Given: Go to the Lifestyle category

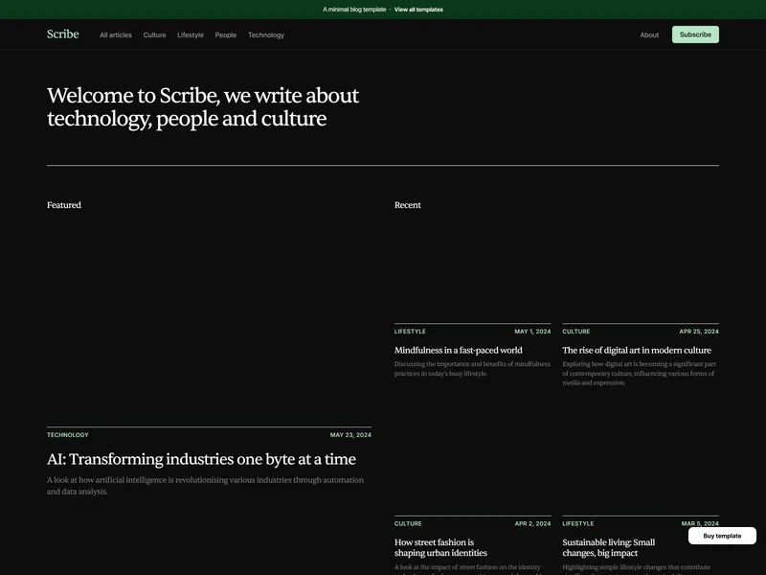Looking at the screenshot, I should [191, 35].
